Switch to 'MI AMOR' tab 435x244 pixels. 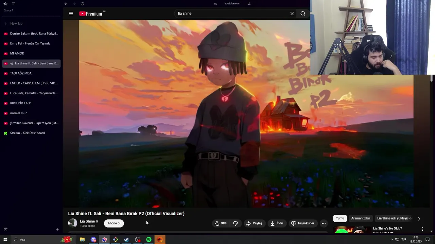(x=31, y=54)
